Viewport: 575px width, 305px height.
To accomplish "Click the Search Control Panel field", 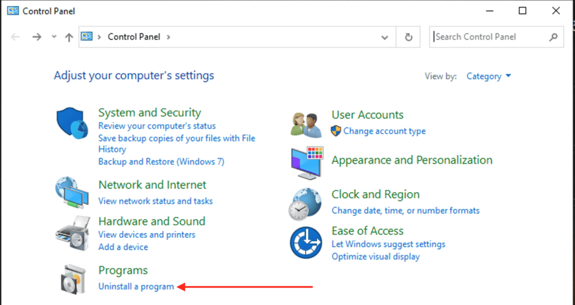I will pyautogui.click(x=489, y=37).
